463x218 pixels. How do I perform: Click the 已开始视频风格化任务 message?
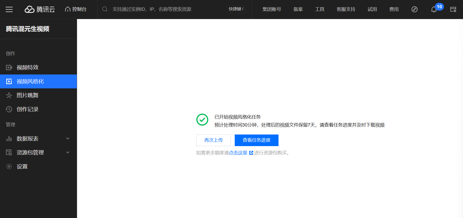(x=238, y=117)
